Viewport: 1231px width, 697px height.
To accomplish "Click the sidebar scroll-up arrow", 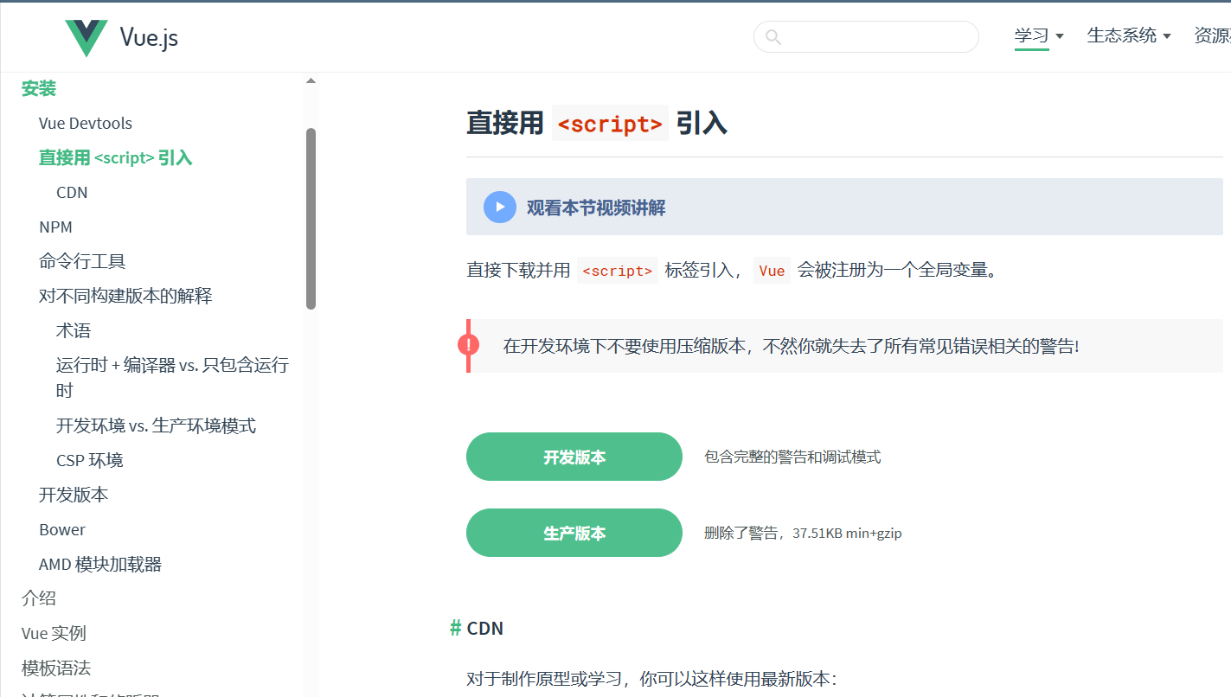I will tap(311, 81).
